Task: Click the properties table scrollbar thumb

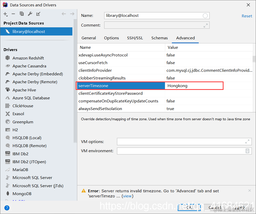Action: click(x=254, y=59)
